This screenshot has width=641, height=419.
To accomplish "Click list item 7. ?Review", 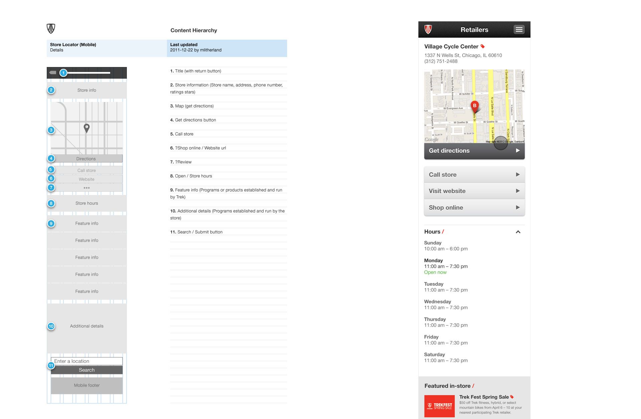I will [x=181, y=162].
